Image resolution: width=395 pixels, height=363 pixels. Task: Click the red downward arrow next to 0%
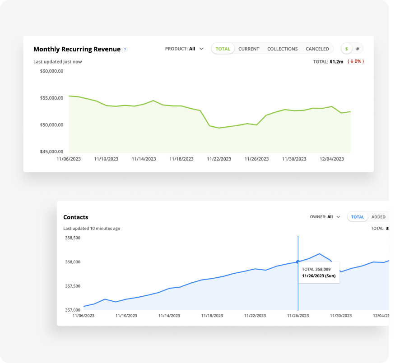click(x=351, y=61)
